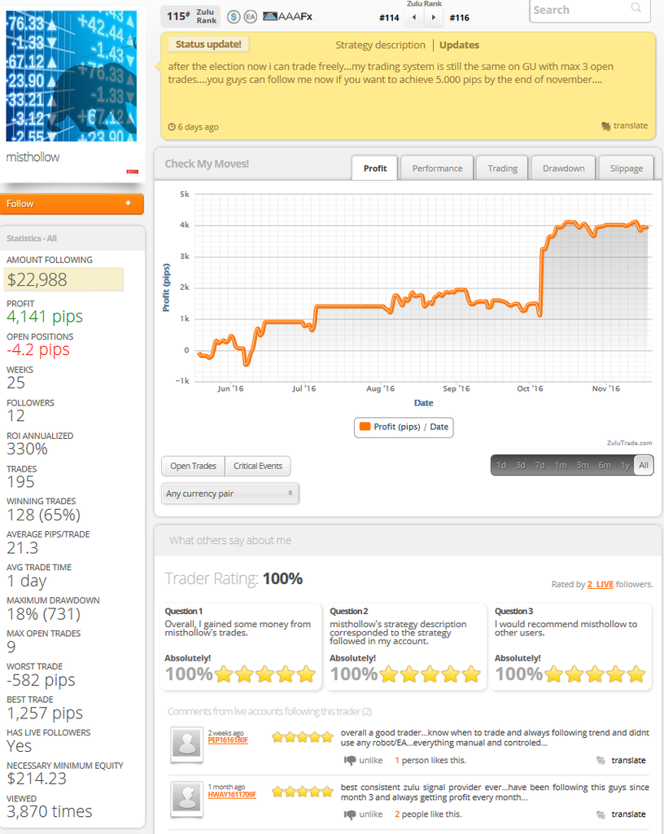Click the 1,257 pips best trade value
Screen dimensions: 664x834
pyautogui.click(x=45, y=713)
